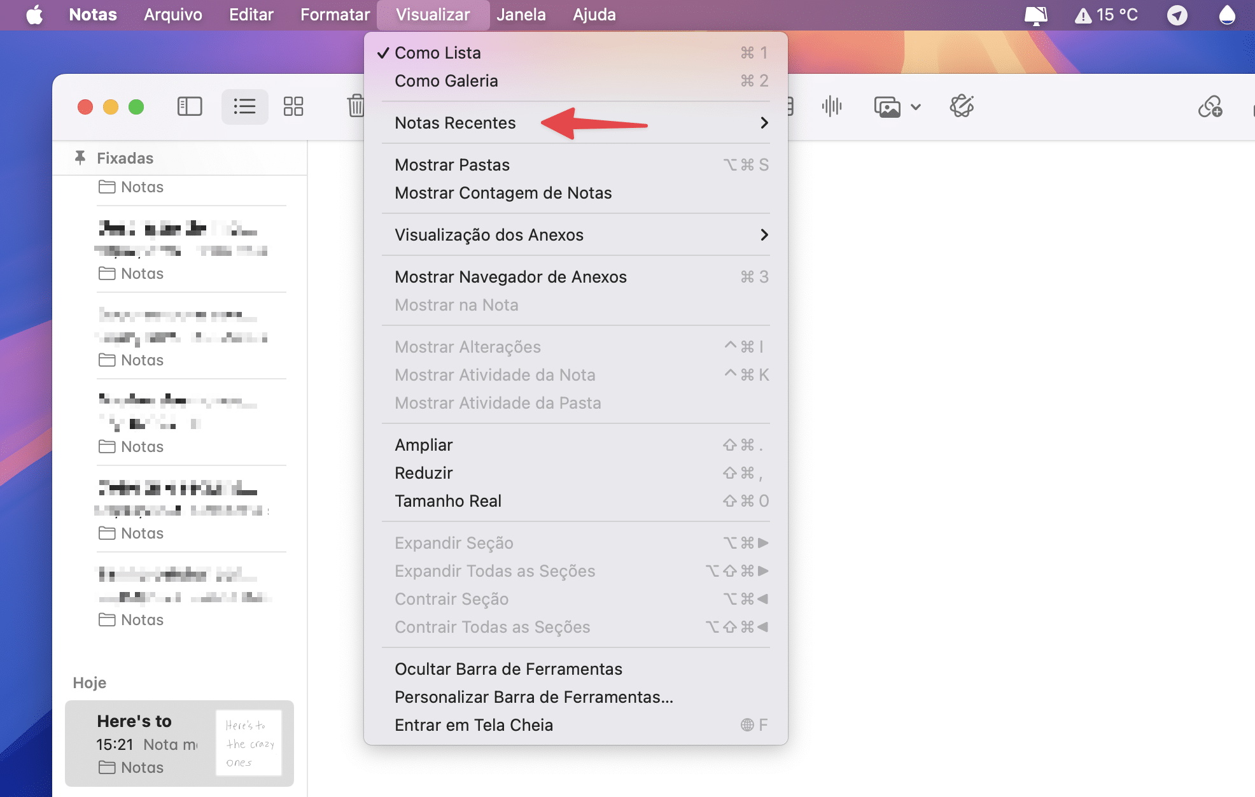Viewport: 1255px width, 797px height.
Task: Open the media dropdown arrow
Action: tap(916, 107)
